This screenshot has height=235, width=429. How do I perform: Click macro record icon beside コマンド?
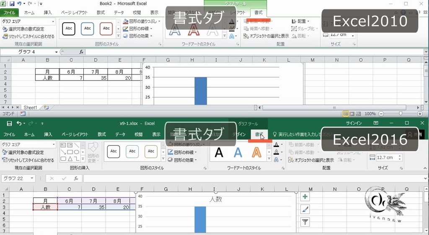23,114
